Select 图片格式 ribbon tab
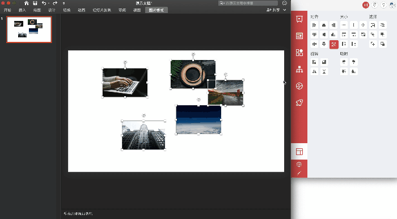Screen dimensions: 397x219 point(156,10)
